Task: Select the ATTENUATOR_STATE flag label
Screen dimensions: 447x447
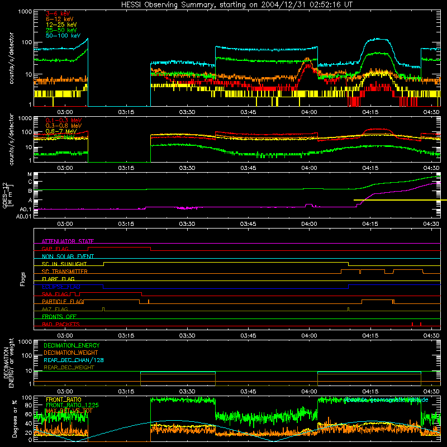Action: point(68,241)
